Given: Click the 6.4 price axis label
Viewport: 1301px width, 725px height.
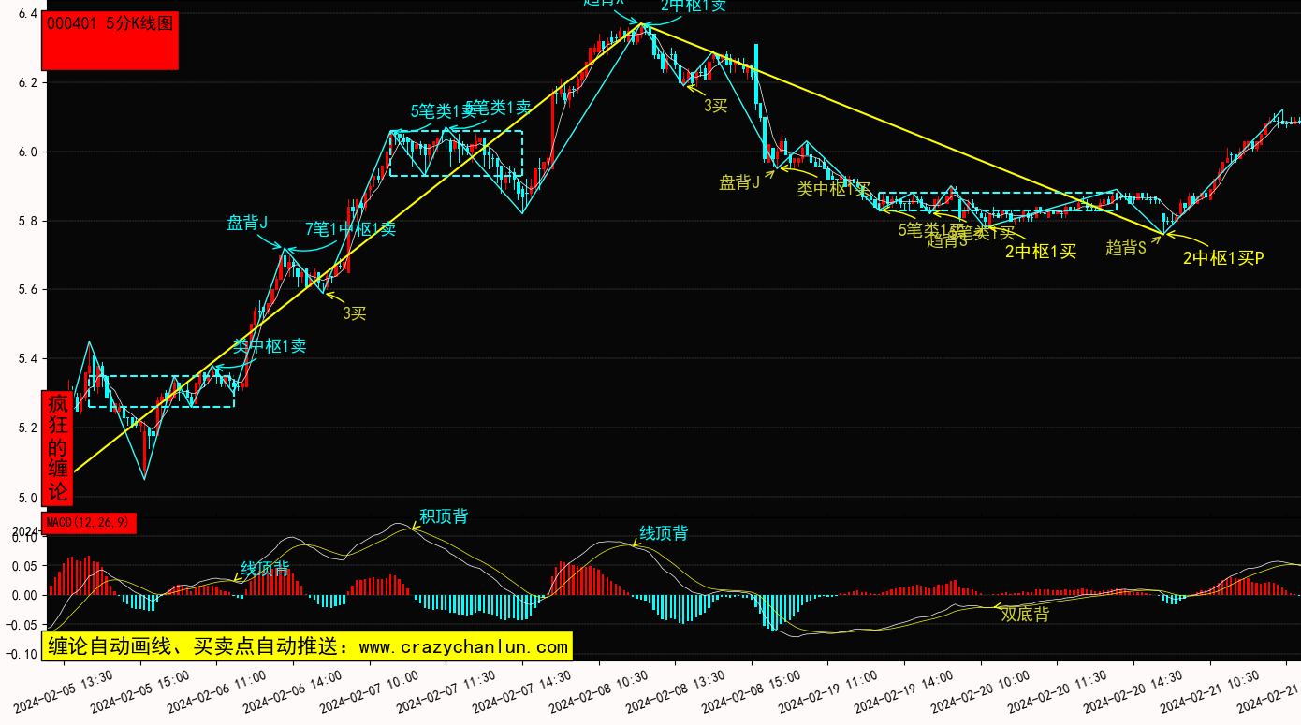Looking at the screenshot, I should click(28, 14).
